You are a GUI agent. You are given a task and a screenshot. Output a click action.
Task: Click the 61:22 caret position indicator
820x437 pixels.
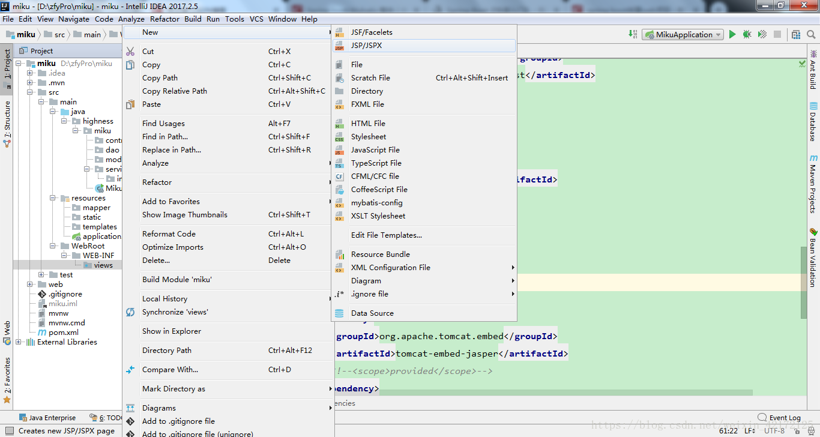click(x=728, y=430)
